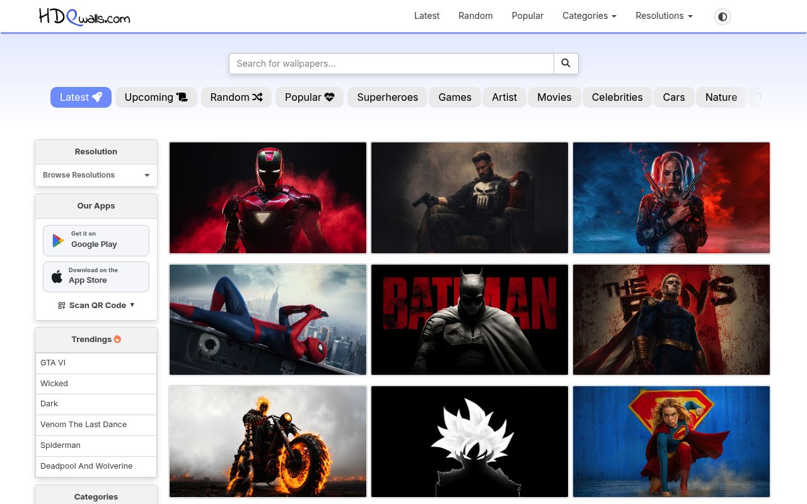Viewport: 807px width, 504px height.
Task: Open the Wicked trending link
Action: pyautogui.click(x=96, y=384)
